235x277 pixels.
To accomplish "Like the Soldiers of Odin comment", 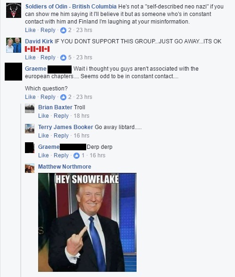I will [30, 30].
